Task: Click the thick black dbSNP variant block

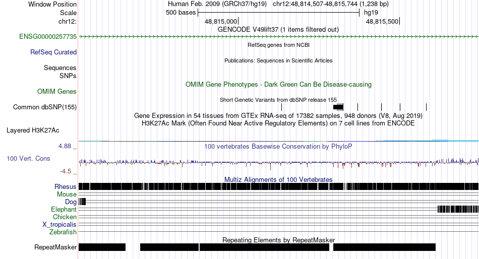Action: click(338, 107)
